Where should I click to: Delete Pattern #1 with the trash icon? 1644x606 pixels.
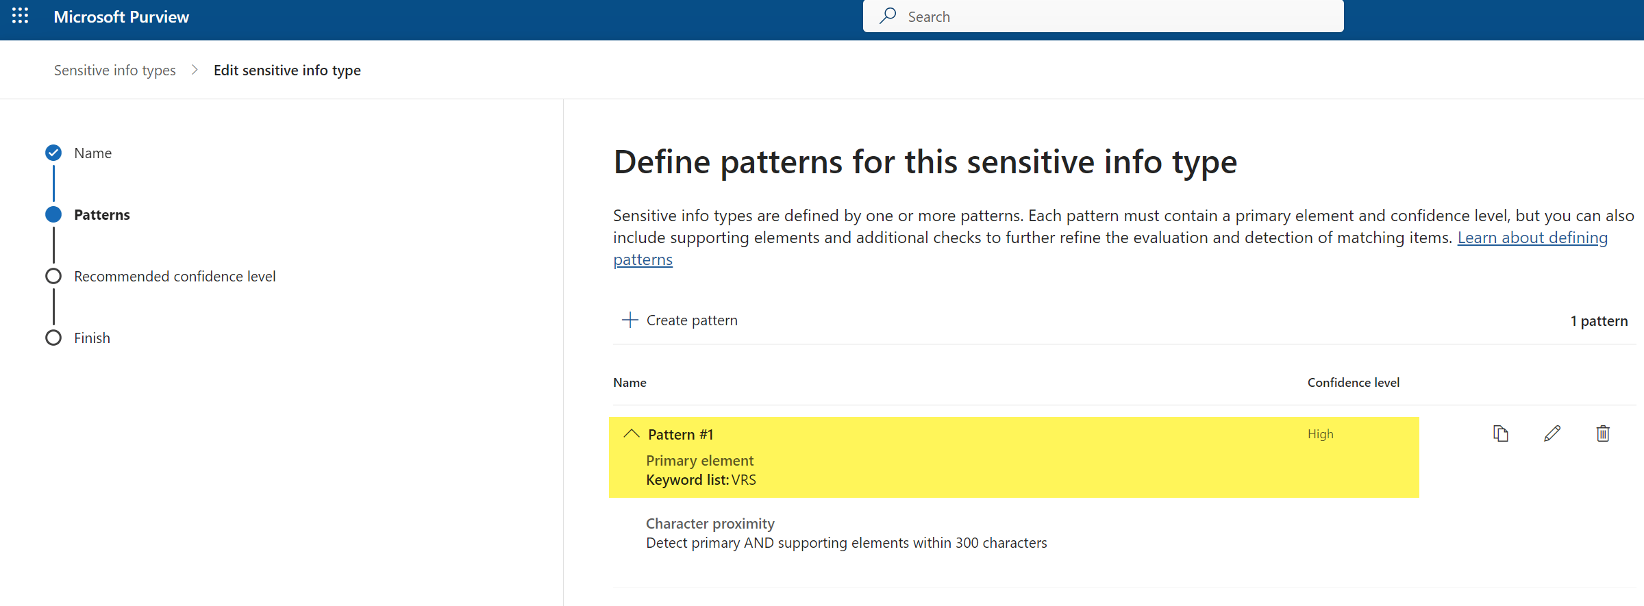click(1603, 433)
